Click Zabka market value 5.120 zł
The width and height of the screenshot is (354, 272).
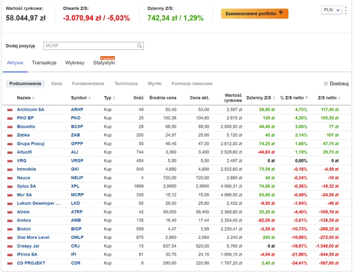[234, 135]
